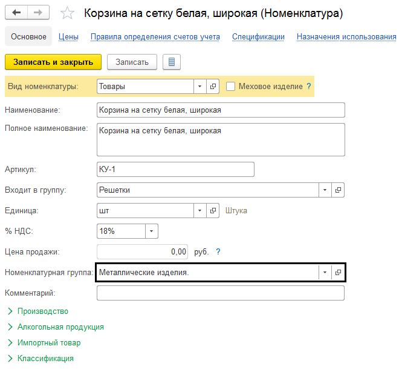Expand the Производство section

[42, 311]
